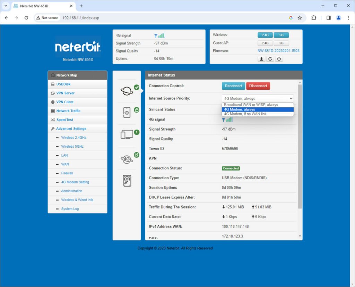Viewport: 355px width, 287px height.
Task: Open VPN Server in the sidebar
Action: (x=65, y=93)
